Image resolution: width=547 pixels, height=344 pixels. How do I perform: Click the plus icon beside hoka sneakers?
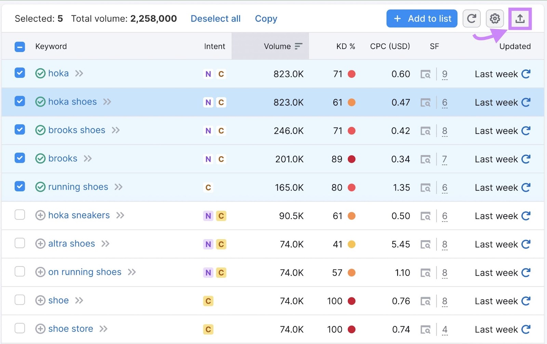tap(40, 216)
